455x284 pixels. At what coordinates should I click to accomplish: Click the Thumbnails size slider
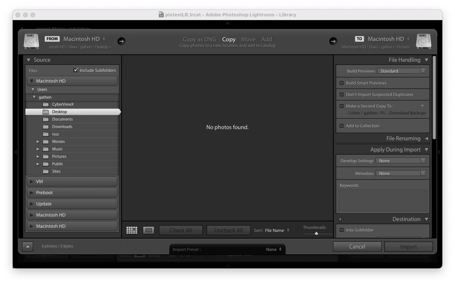click(x=316, y=233)
